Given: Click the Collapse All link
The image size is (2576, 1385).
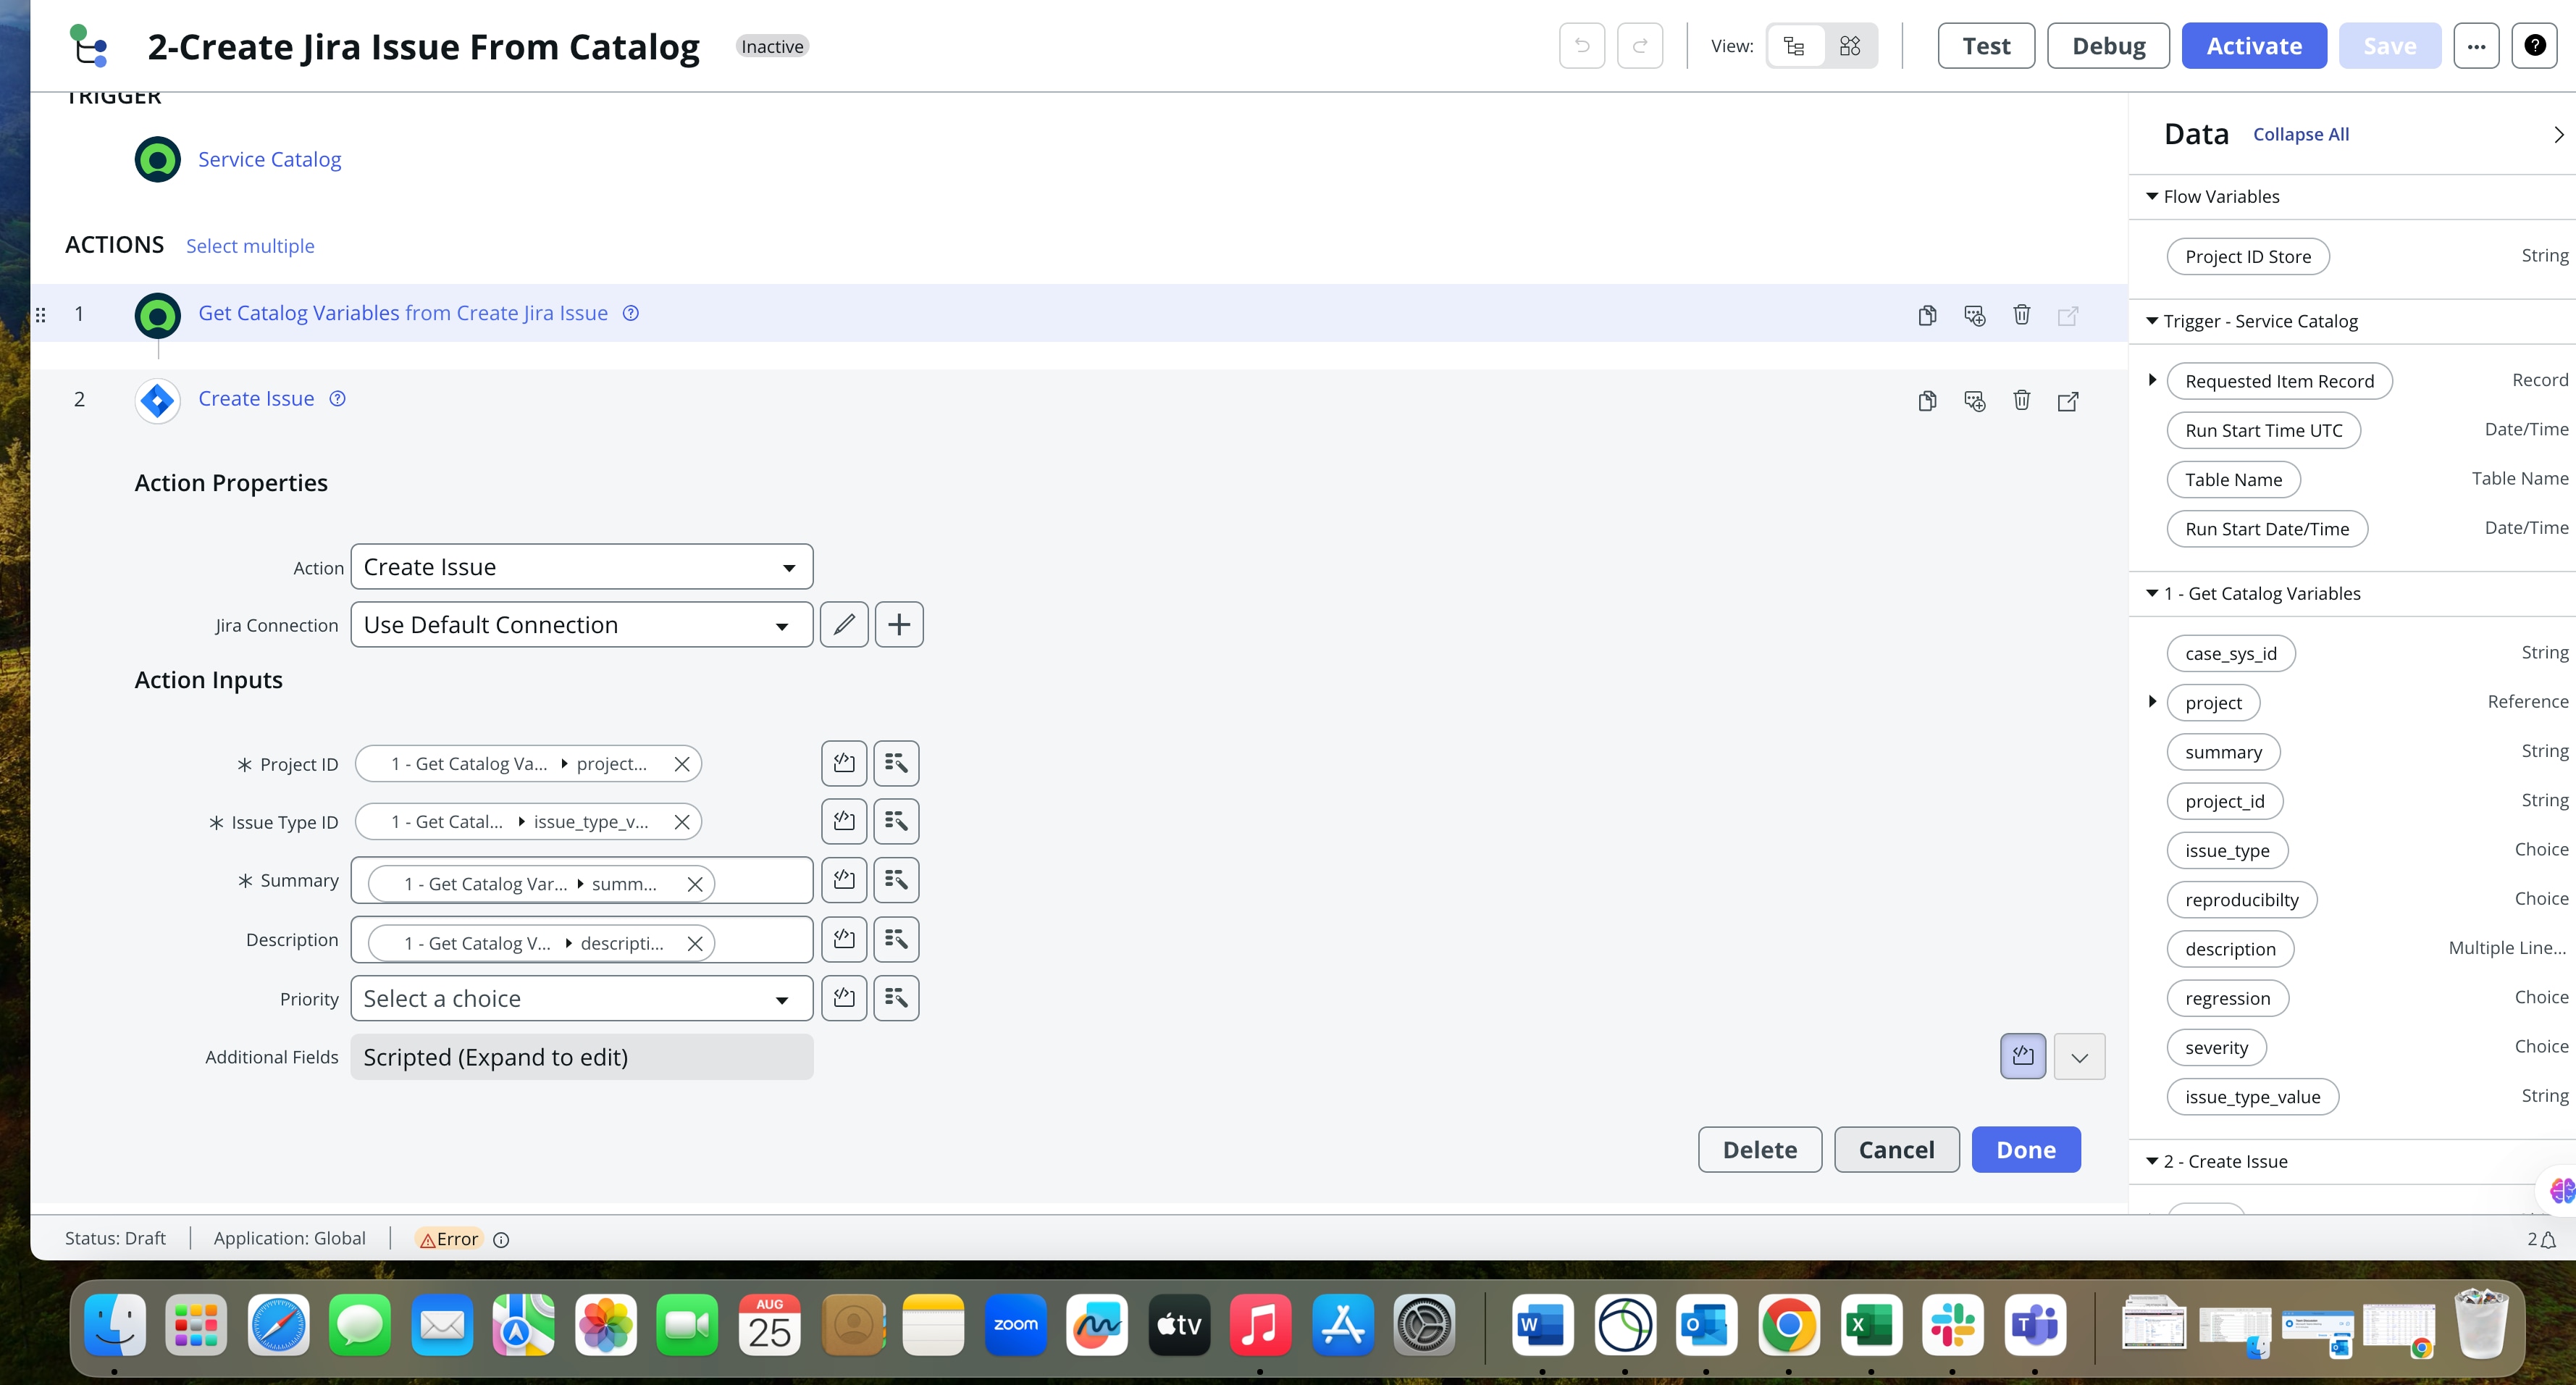Looking at the screenshot, I should pos(2301,134).
